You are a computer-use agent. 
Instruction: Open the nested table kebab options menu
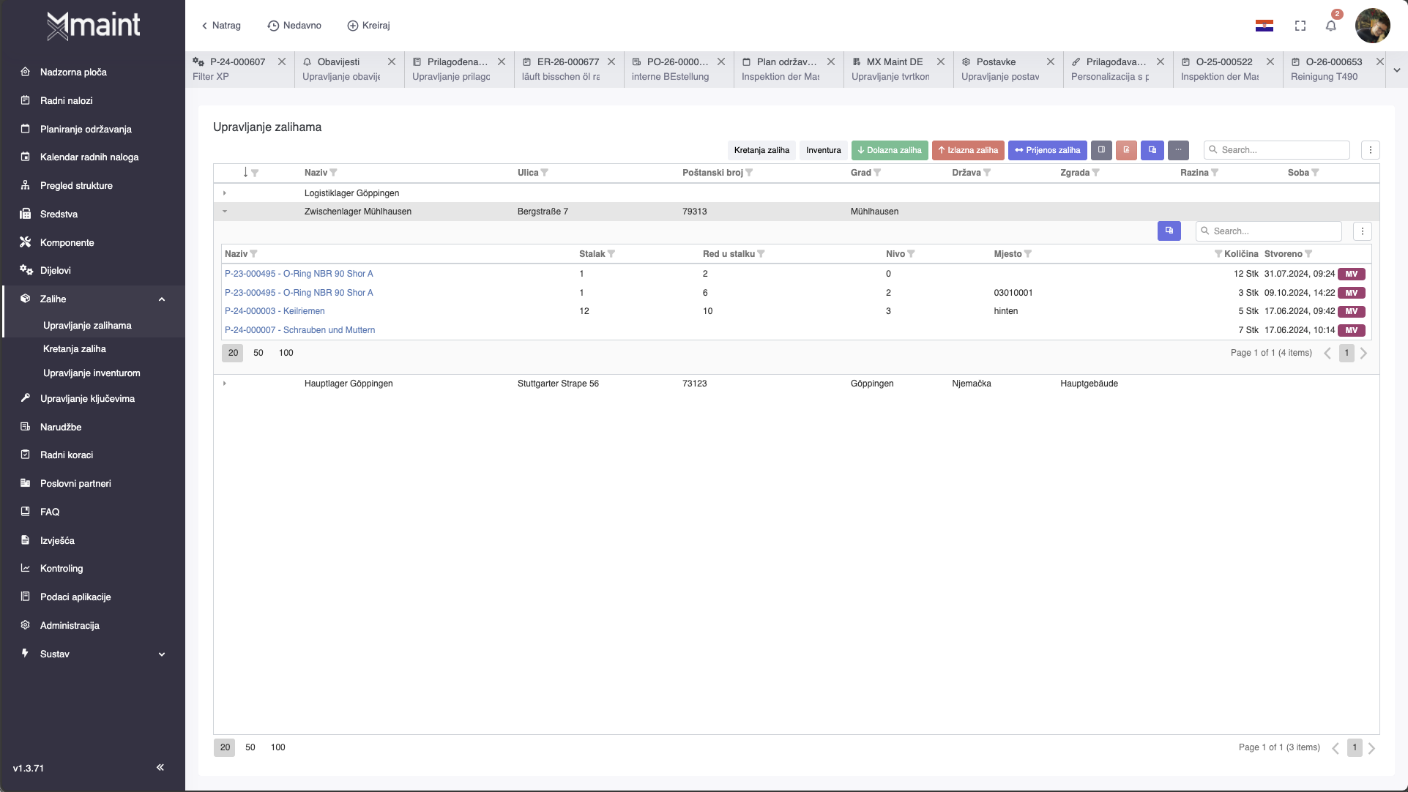tap(1362, 231)
